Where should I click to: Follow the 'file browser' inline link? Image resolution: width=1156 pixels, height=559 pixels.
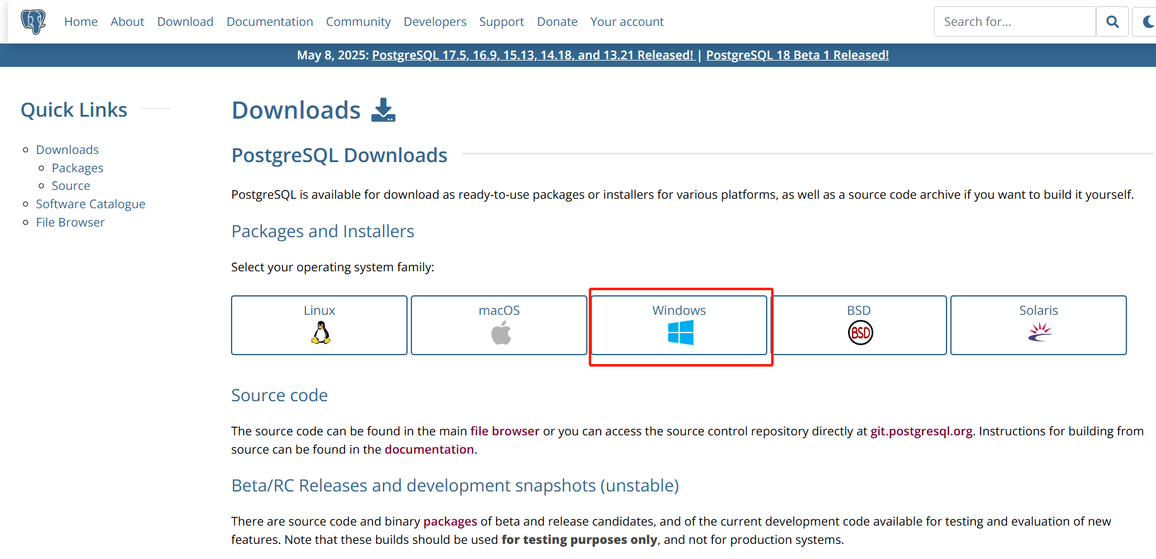505,431
